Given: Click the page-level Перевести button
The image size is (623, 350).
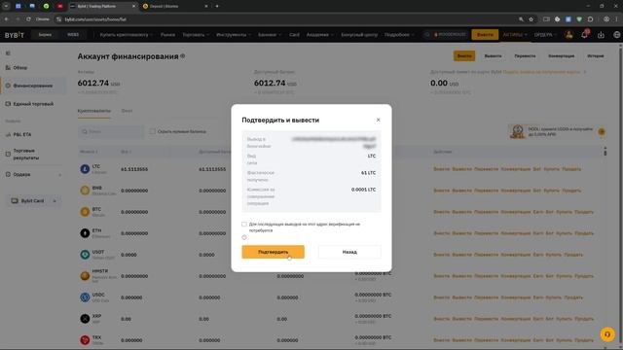Looking at the screenshot, I should click(525, 56).
